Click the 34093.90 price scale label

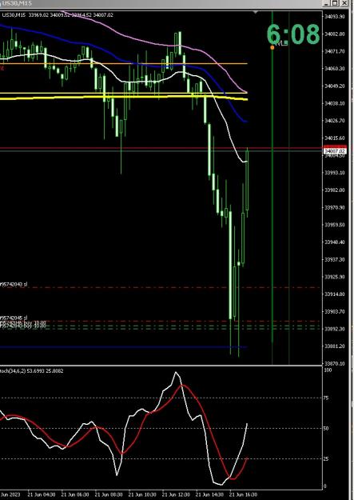(x=334, y=17)
